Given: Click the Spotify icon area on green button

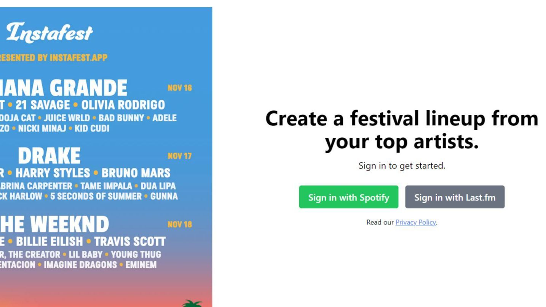Looking at the screenshot, I should pos(316,197).
